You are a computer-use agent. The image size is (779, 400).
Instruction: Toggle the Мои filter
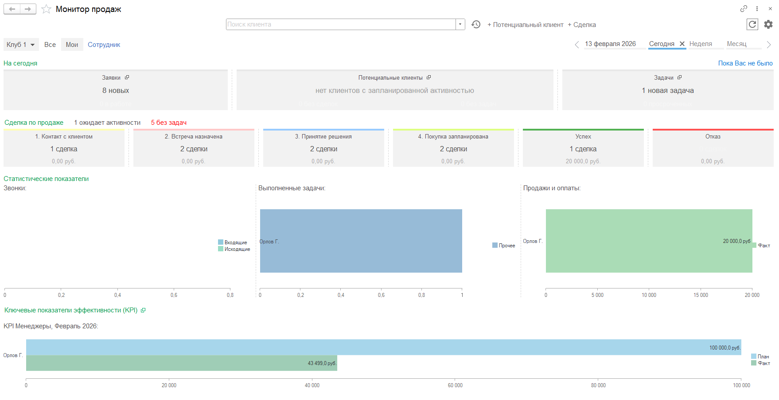coord(72,45)
